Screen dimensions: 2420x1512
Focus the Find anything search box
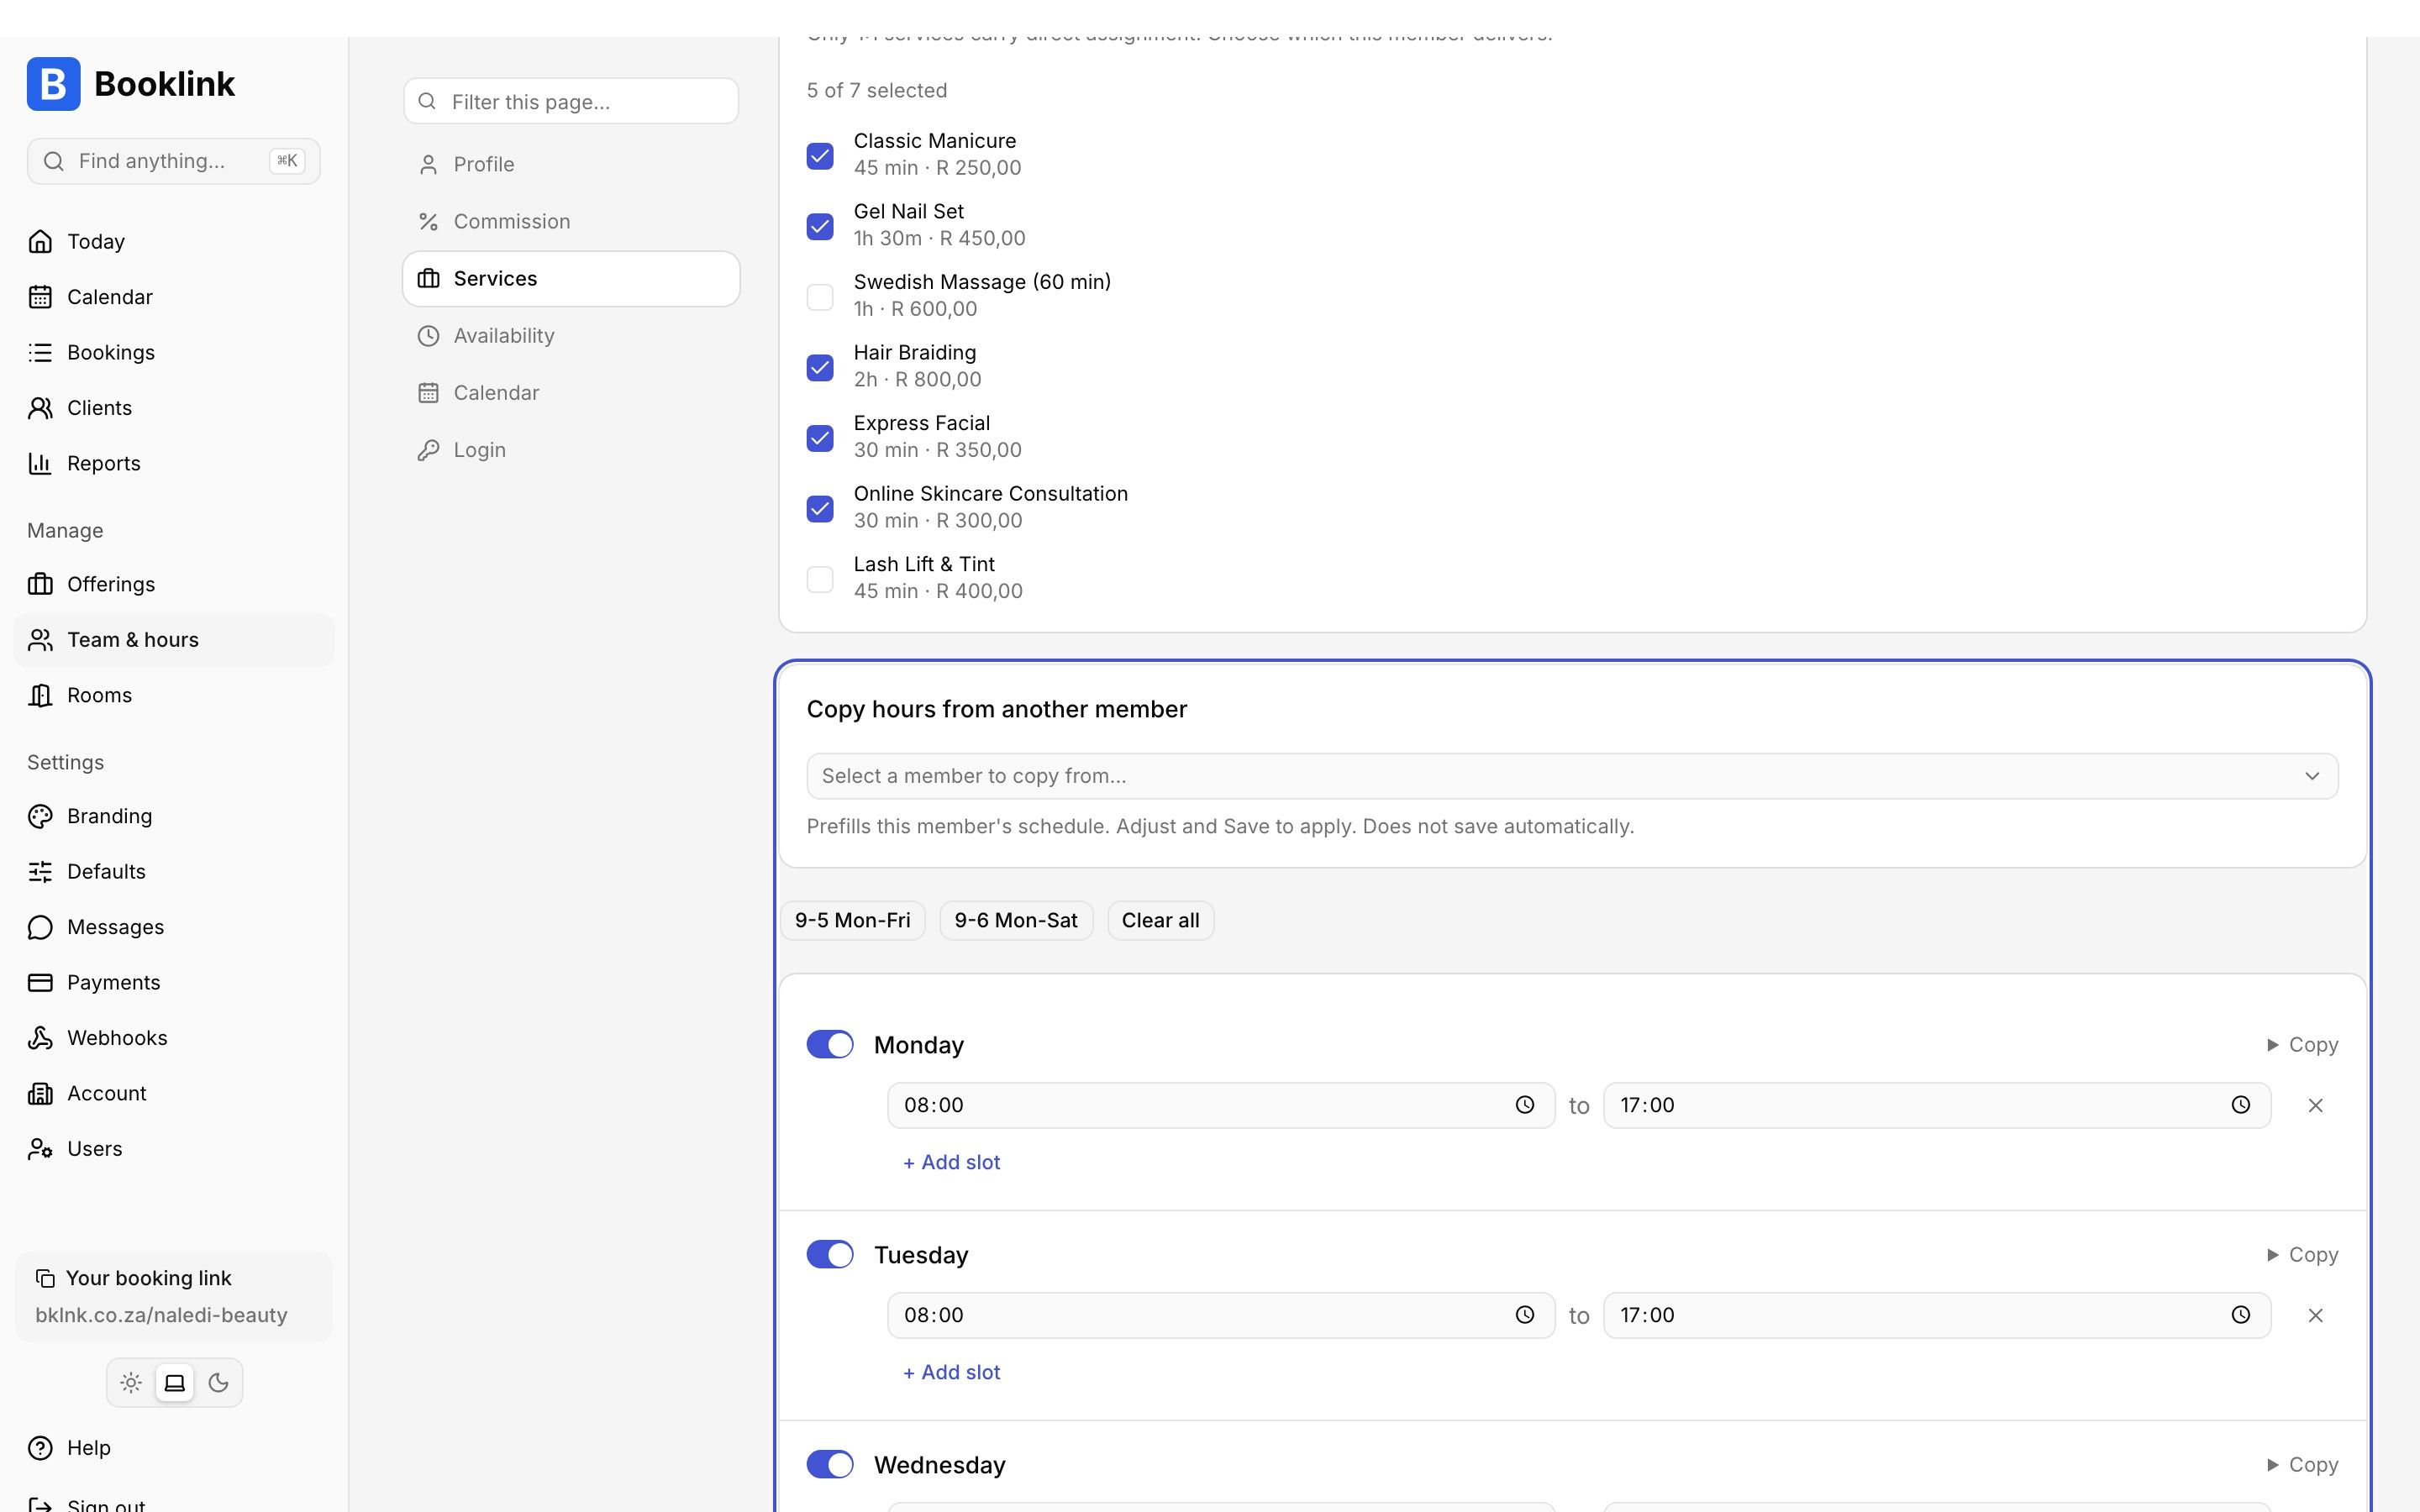(174, 161)
